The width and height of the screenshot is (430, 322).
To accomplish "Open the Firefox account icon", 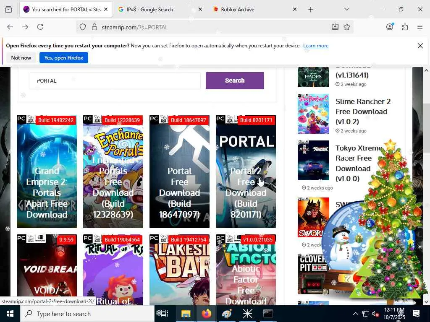I will point(390,26).
